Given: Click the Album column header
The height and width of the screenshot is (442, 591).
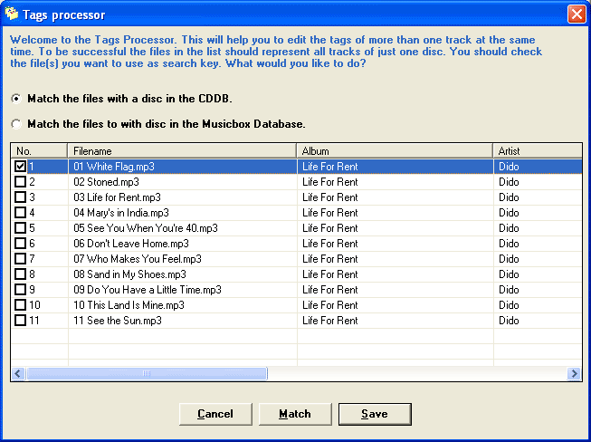Looking at the screenshot, I should click(x=395, y=150).
